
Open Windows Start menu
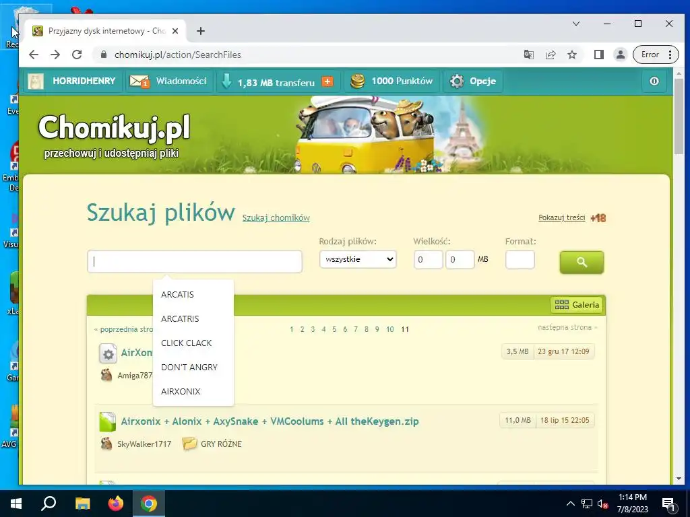[16, 504]
